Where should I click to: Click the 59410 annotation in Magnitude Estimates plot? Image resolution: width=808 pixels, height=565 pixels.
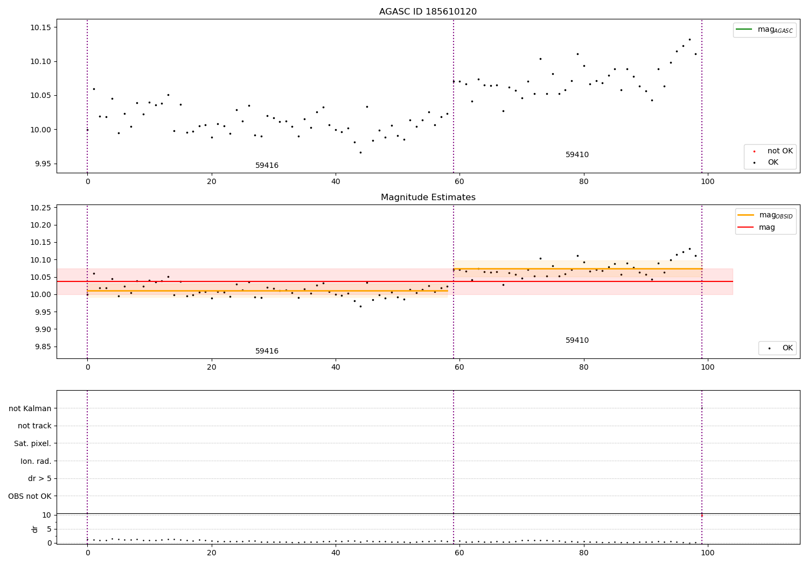coord(577,340)
